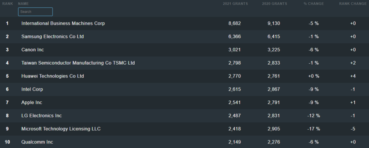This screenshot has height=148, width=369.
Task: Sort table by 2020 GRANTS header
Action: [274, 4]
